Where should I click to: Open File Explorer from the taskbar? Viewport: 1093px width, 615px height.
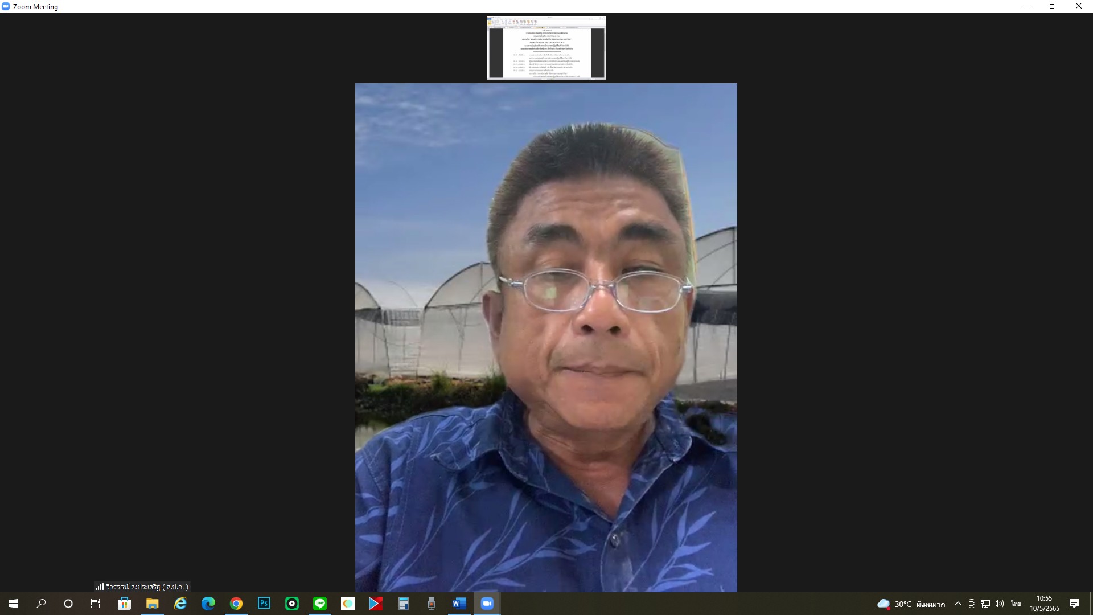tap(152, 604)
